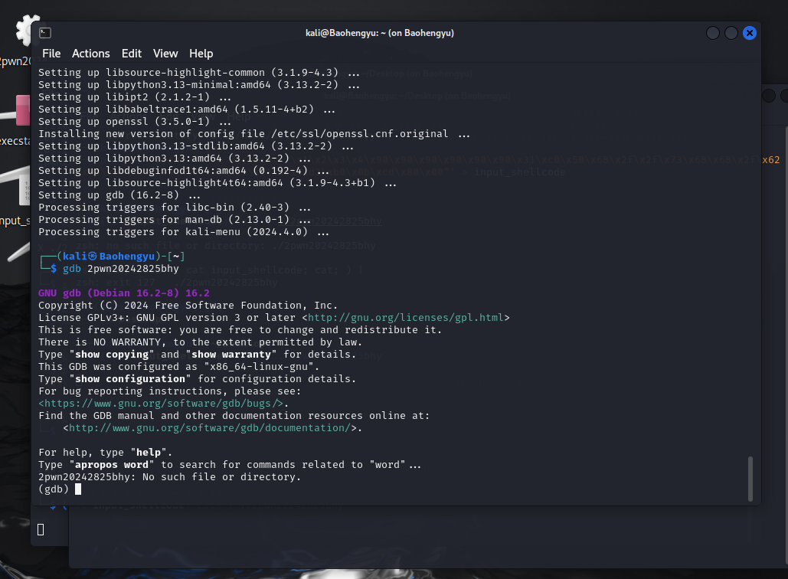The image size is (788, 579).
Task: Close the terminal window
Action: coord(749,33)
